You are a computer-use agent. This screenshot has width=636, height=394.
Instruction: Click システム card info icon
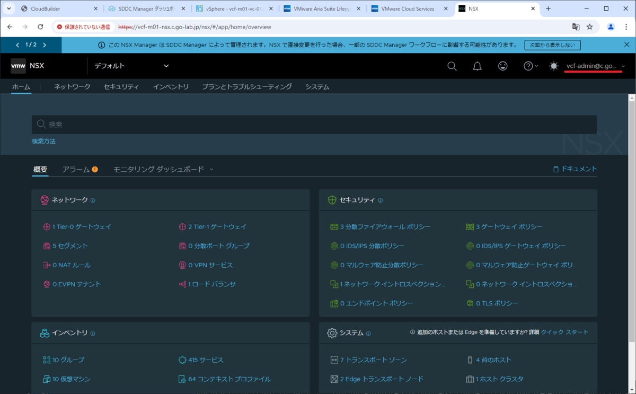(368, 334)
